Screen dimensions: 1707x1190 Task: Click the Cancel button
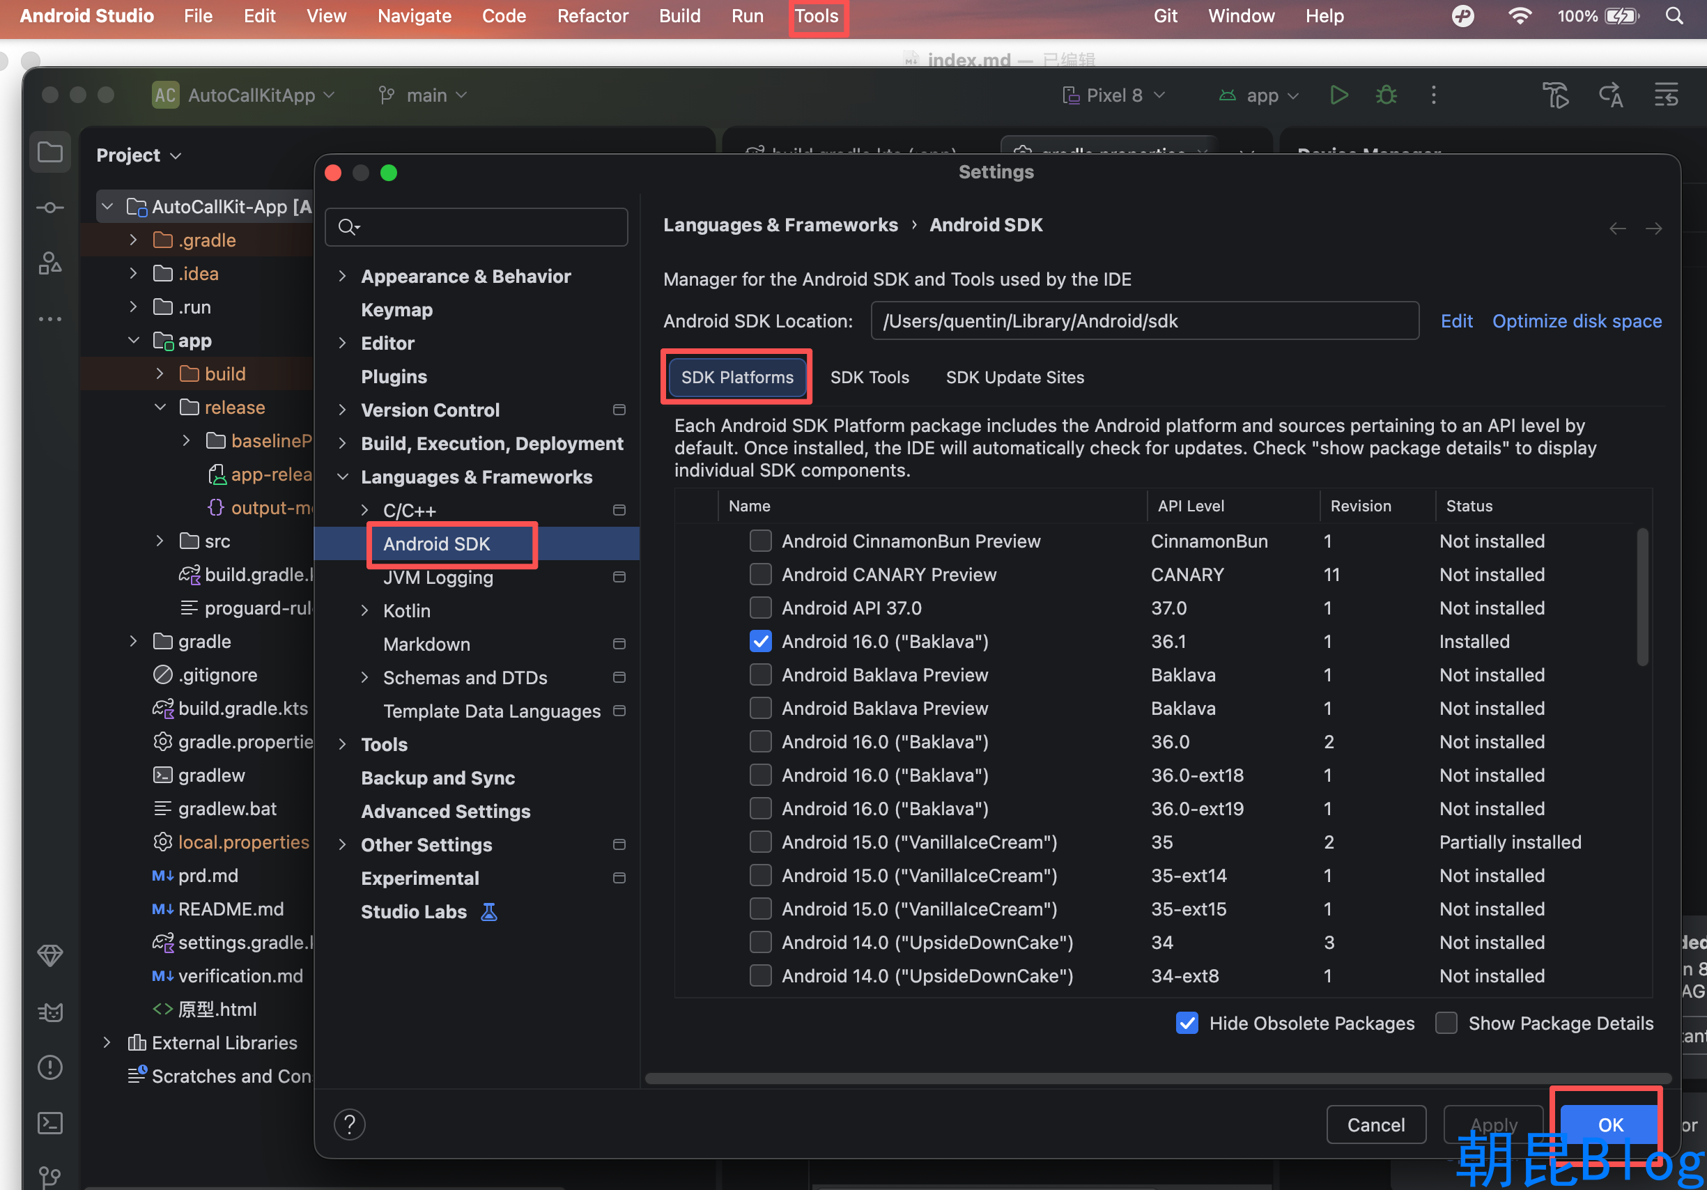point(1375,1125)
